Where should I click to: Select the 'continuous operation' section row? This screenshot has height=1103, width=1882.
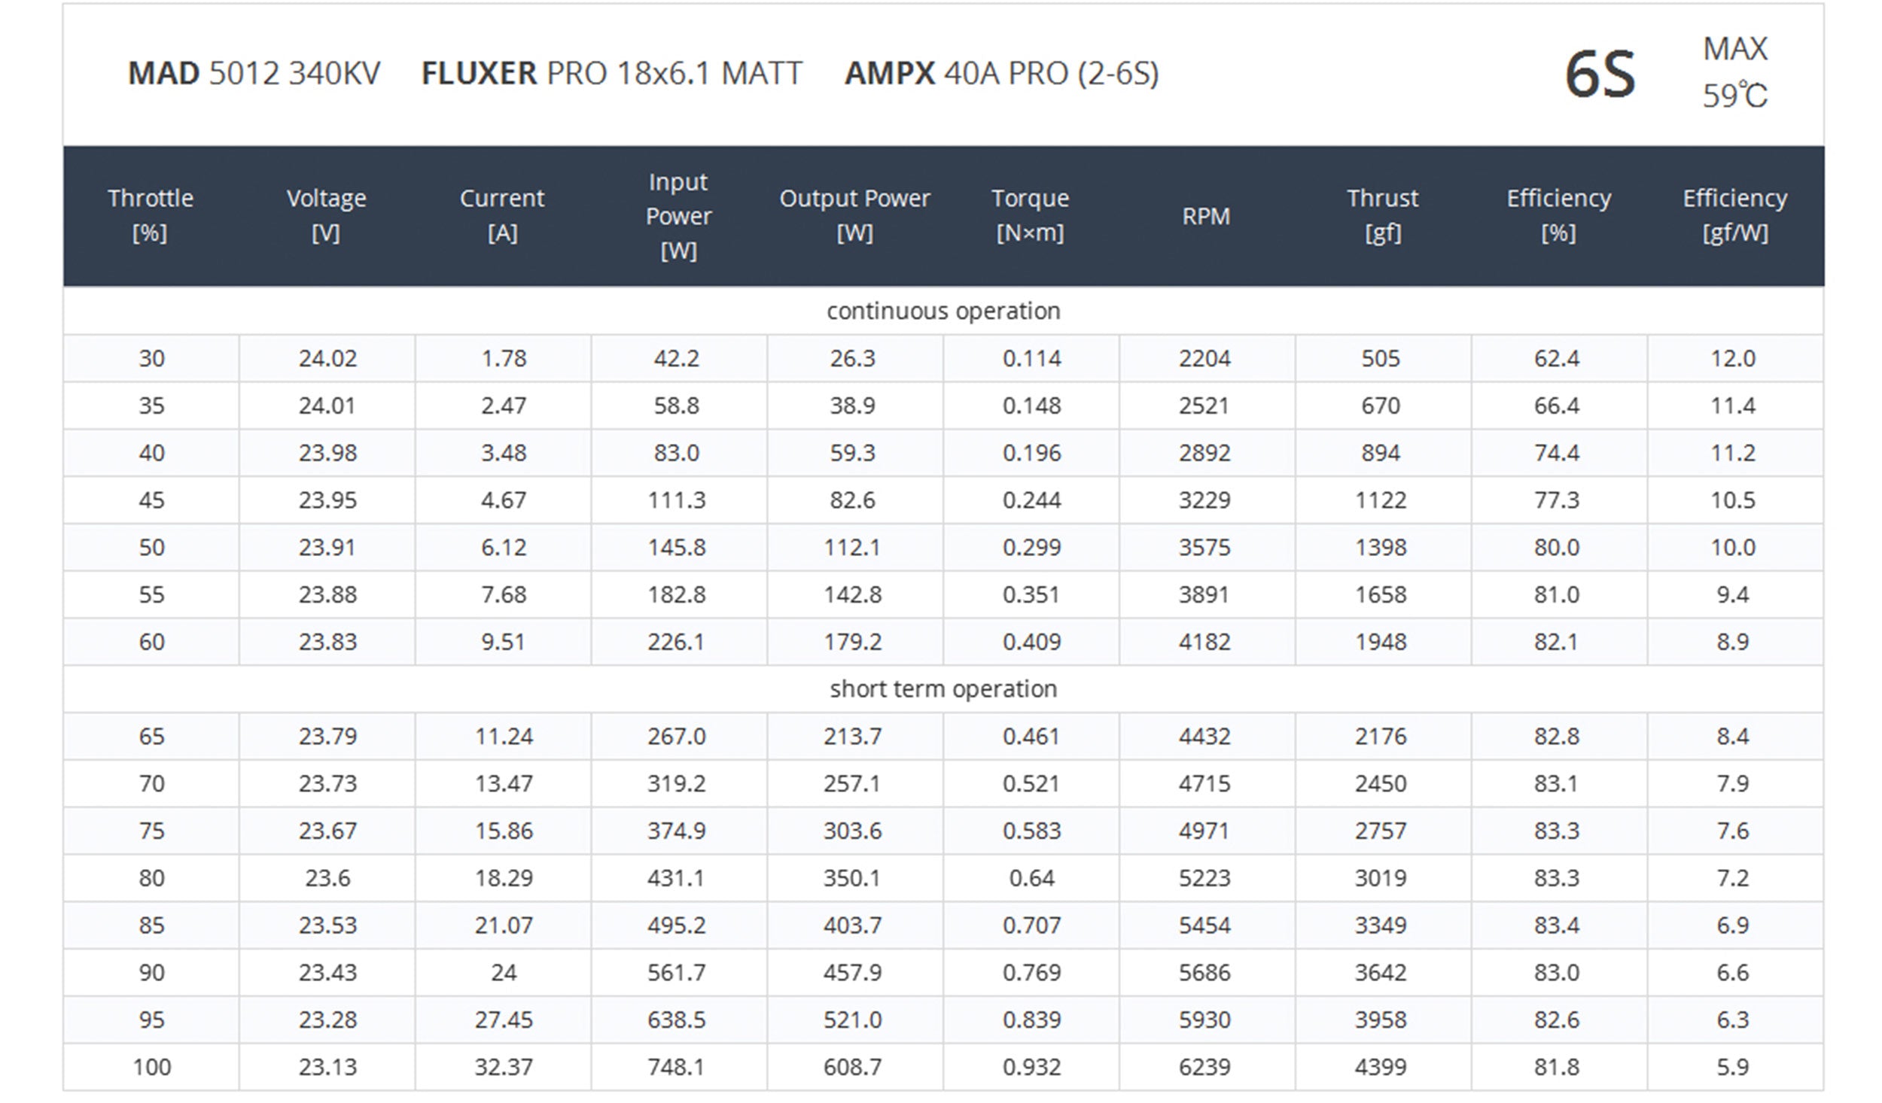coord(943,311)
